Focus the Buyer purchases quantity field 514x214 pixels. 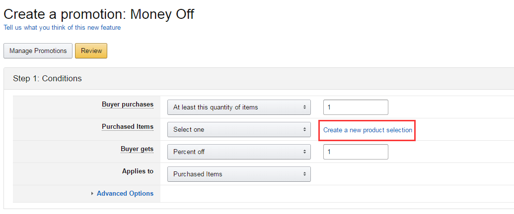click(x=356, y=107)
